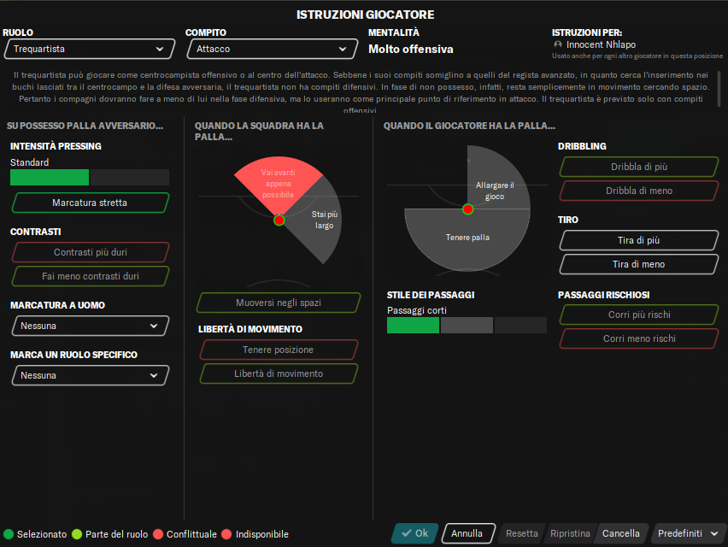This screenshot has width=728, height=547.
Task: Click the Annulla button
Action: (467, 533)
